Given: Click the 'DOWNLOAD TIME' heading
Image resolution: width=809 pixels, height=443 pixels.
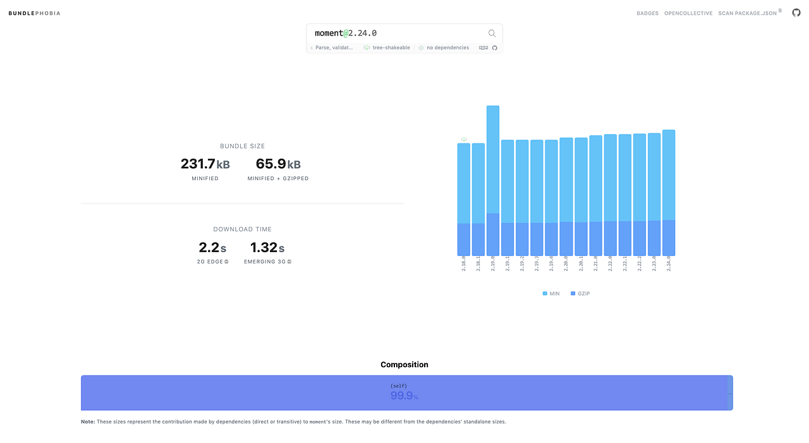Looking at the screenshot, I should 243,229.
